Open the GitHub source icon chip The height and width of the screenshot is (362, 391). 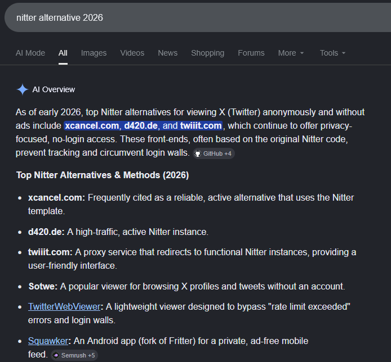(214, 153)
